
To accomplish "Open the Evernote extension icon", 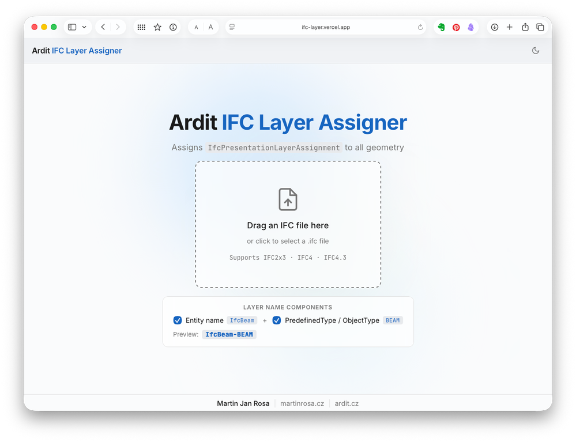I will (x=442, y=27).
